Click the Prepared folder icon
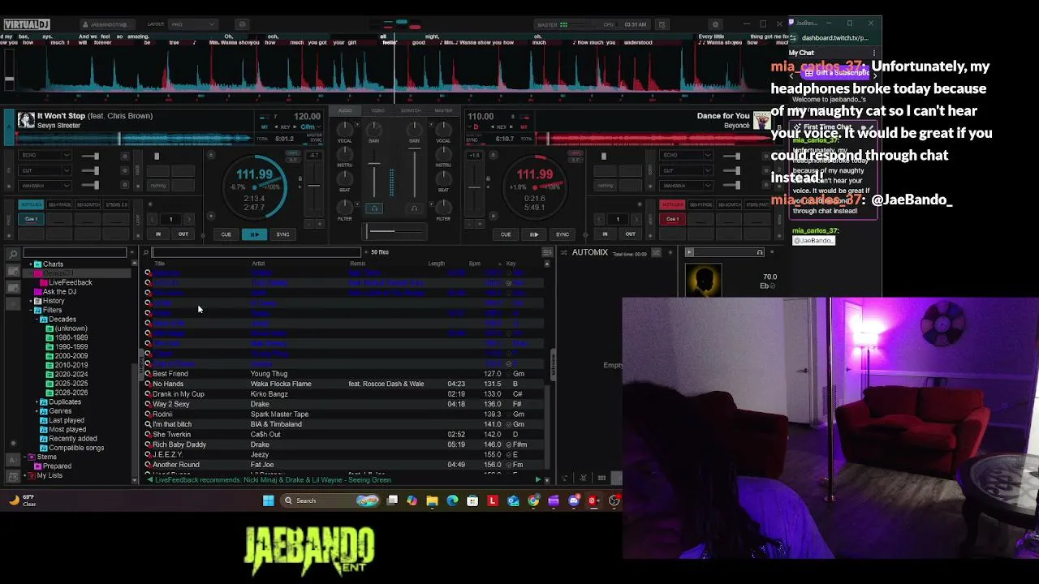Image resolution: width=1039 pixels, height=584 pixels. tap(37, 466)
